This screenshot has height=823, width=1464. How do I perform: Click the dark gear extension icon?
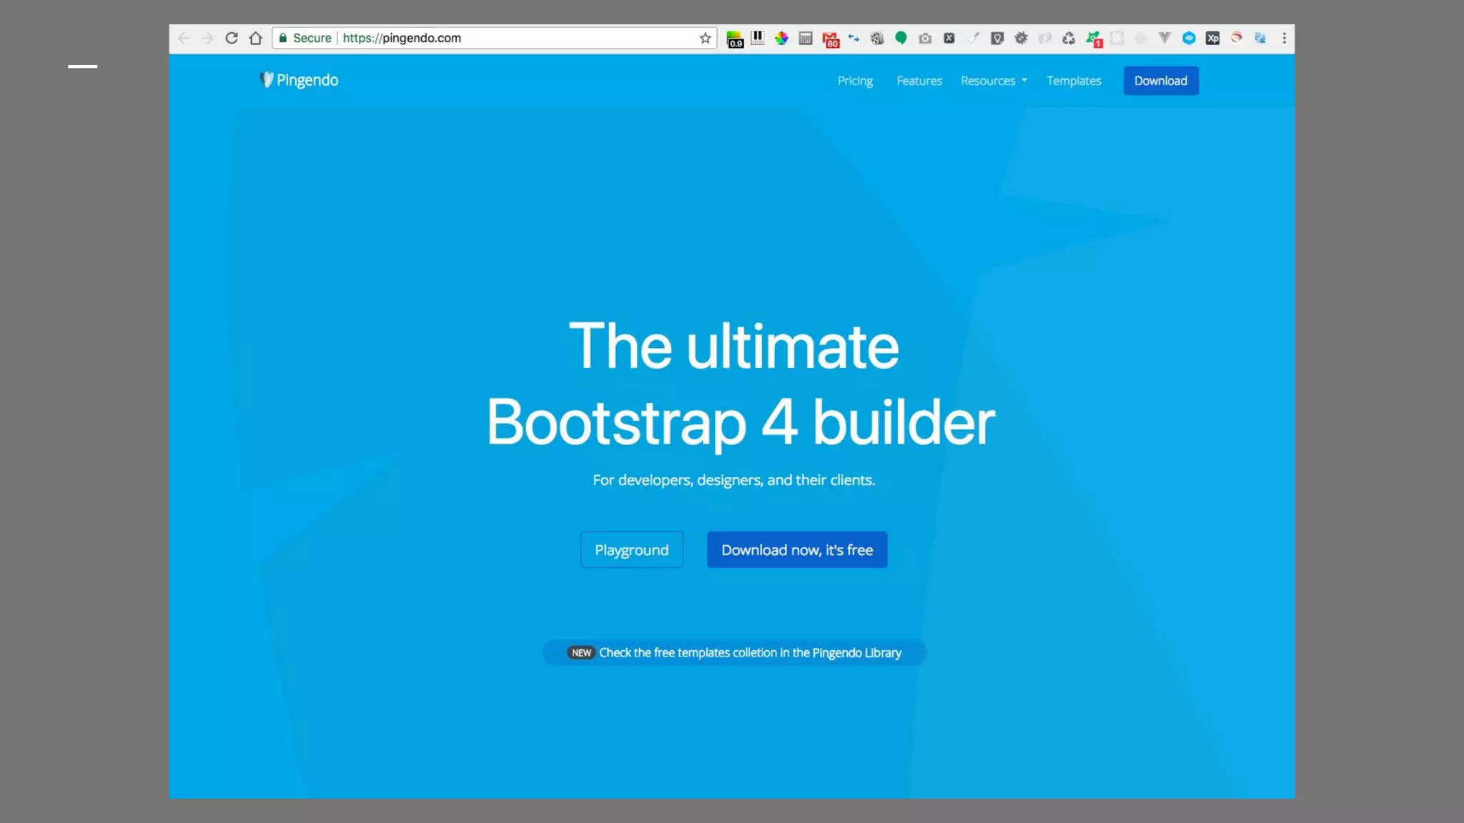(x=1021, y=38)
